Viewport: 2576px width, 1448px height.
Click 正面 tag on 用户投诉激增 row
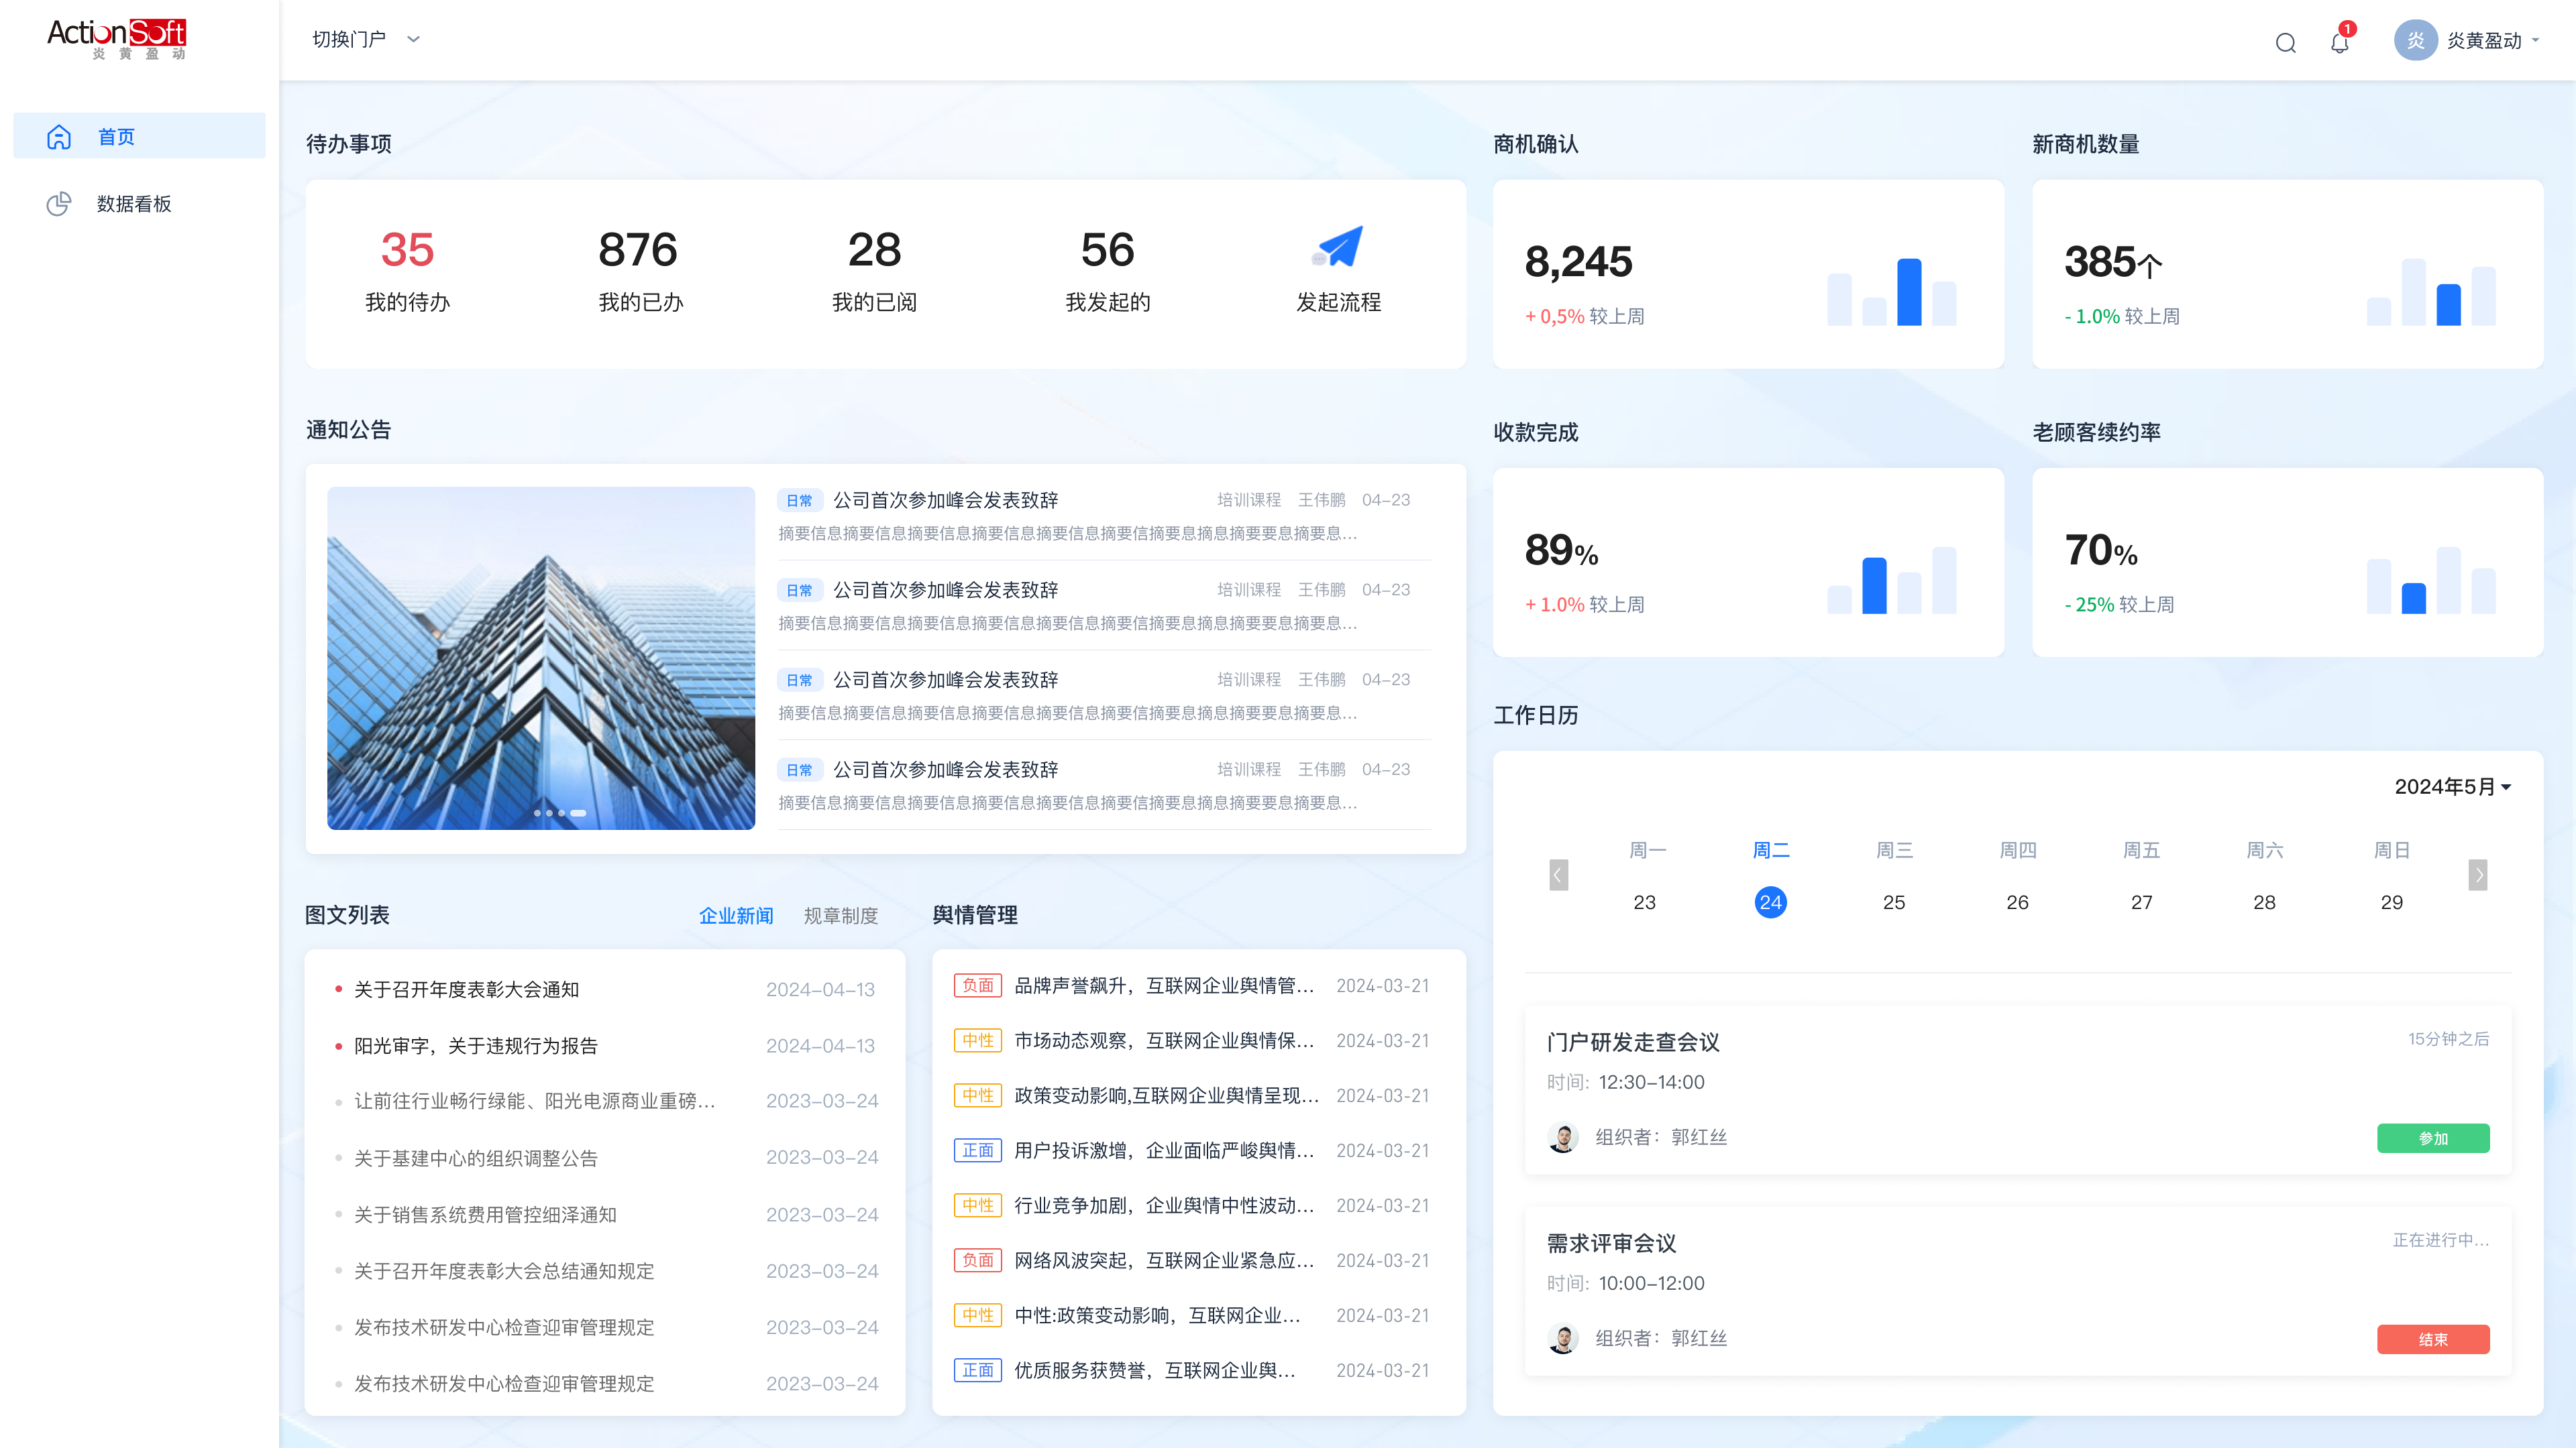pyautogui.click(x=977, y=1150)
